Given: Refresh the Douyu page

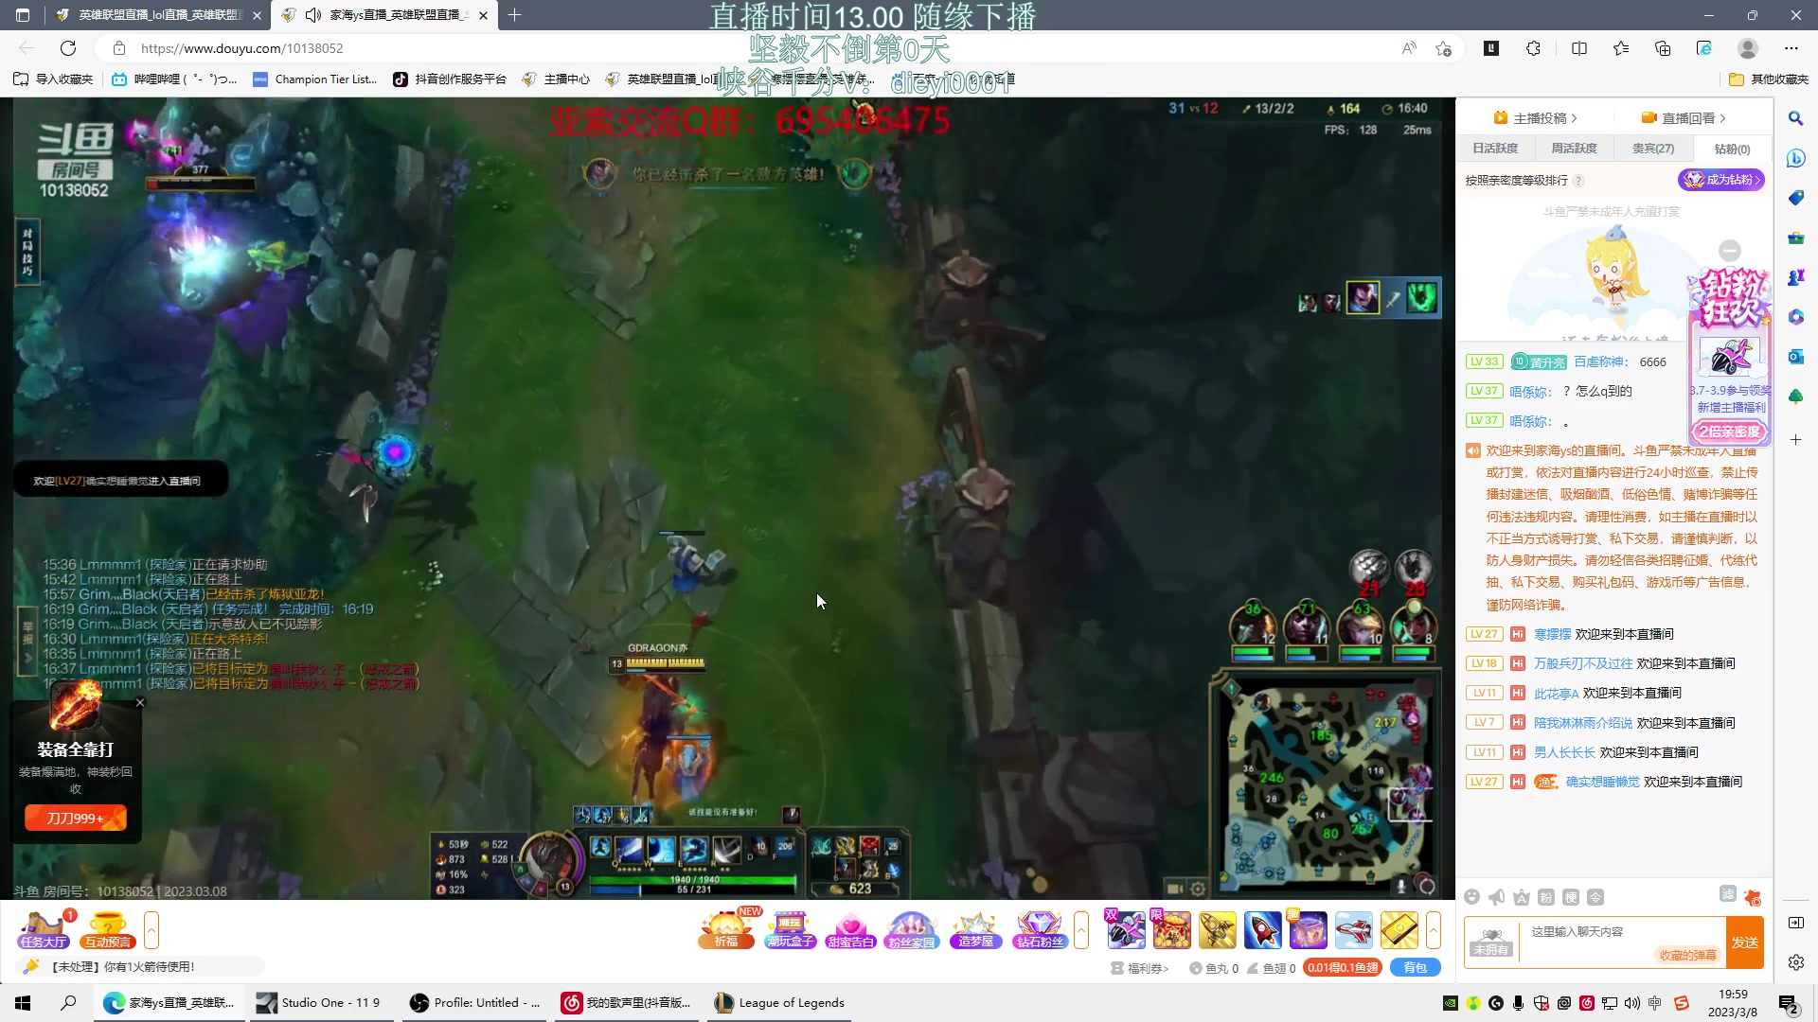Looking at the screenshot, I should pos(68,48).
